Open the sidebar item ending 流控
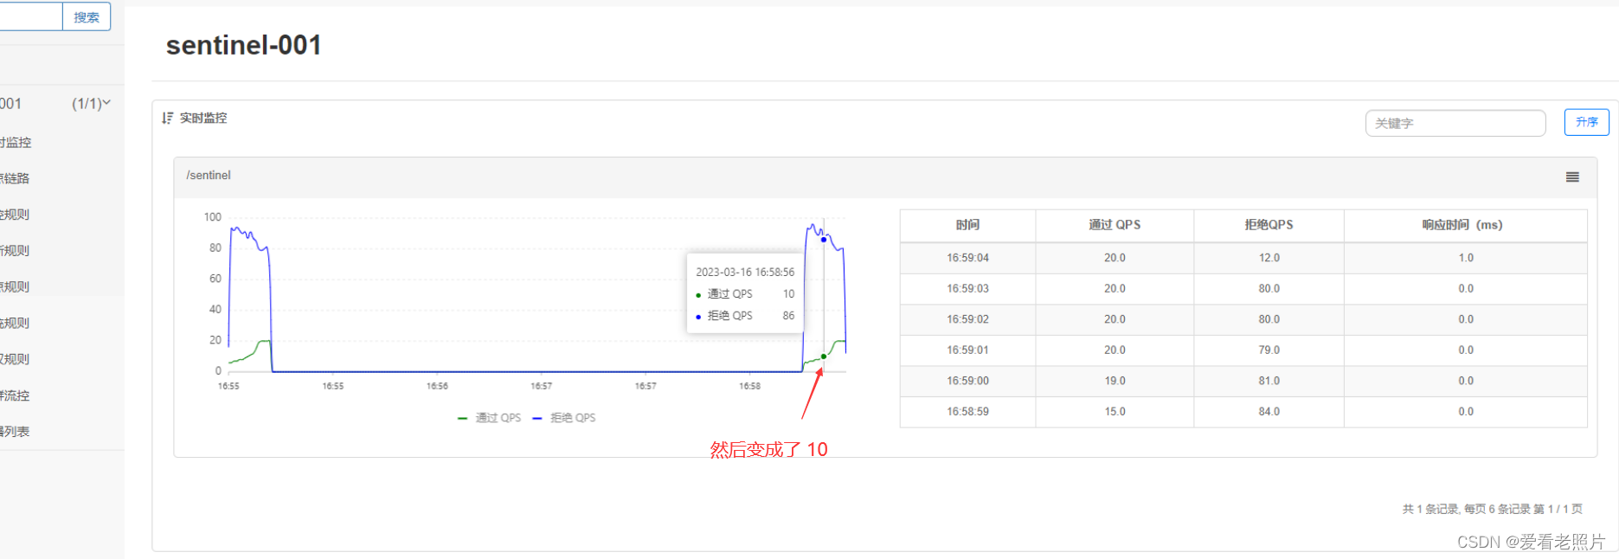This screenshot has width=1619, height=559. pos(16,395)
